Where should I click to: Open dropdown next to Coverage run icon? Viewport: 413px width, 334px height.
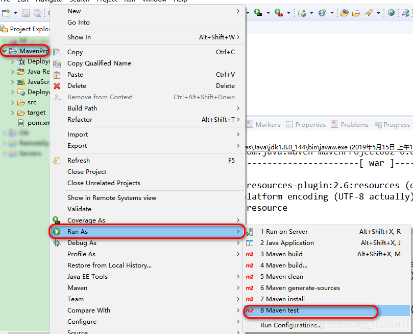[268, 13]
